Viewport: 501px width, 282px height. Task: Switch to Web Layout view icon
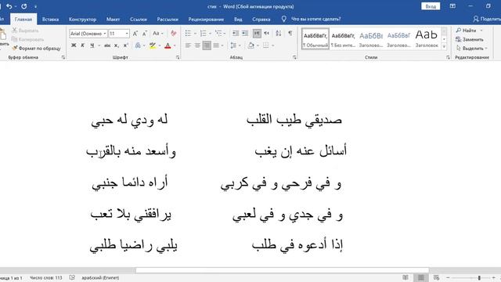pos(437,277)
